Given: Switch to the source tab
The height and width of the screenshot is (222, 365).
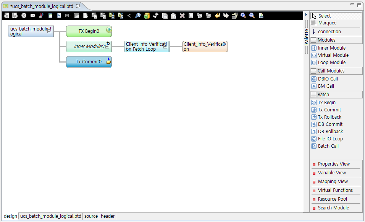Looking at the screenshot, I should (90, 216).
